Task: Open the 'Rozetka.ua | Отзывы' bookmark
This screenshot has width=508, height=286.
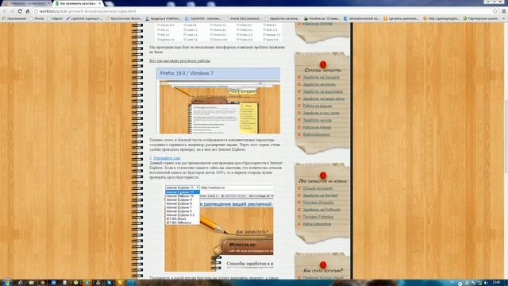Action: pyautogui.click(x=322, y=19)
